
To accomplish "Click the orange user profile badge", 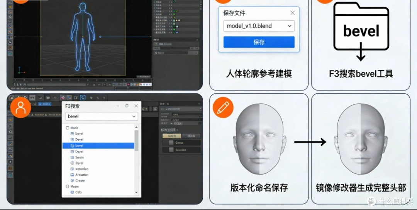I will (20, 108).
